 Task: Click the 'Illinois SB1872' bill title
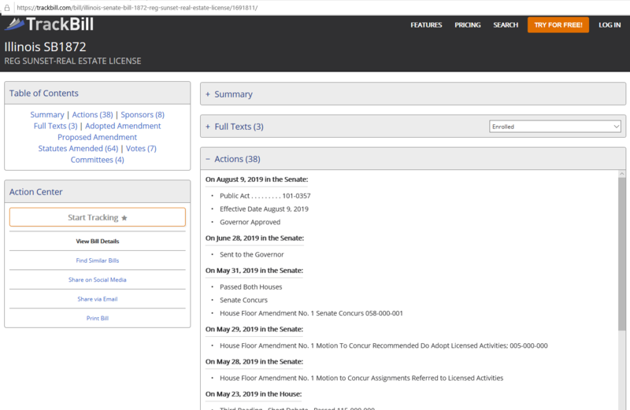(x=45, y=47)
